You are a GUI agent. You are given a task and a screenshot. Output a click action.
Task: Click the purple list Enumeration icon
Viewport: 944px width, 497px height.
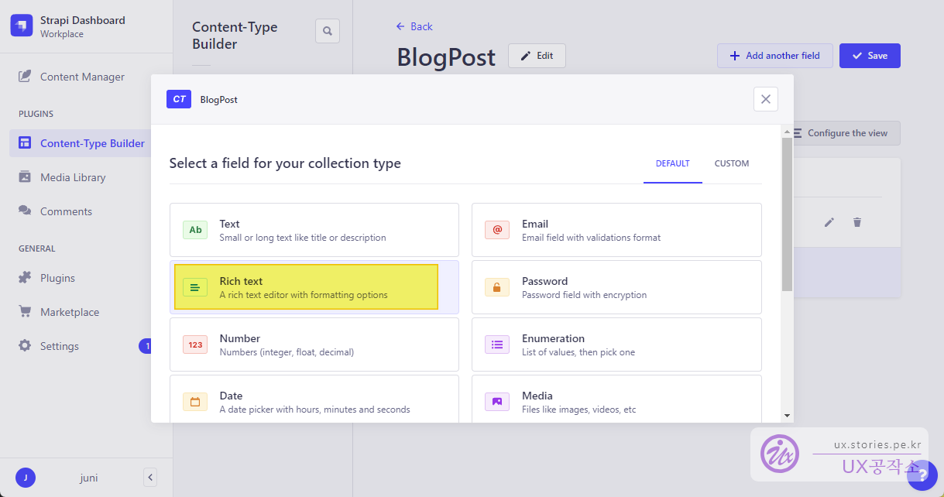[497, 344]
